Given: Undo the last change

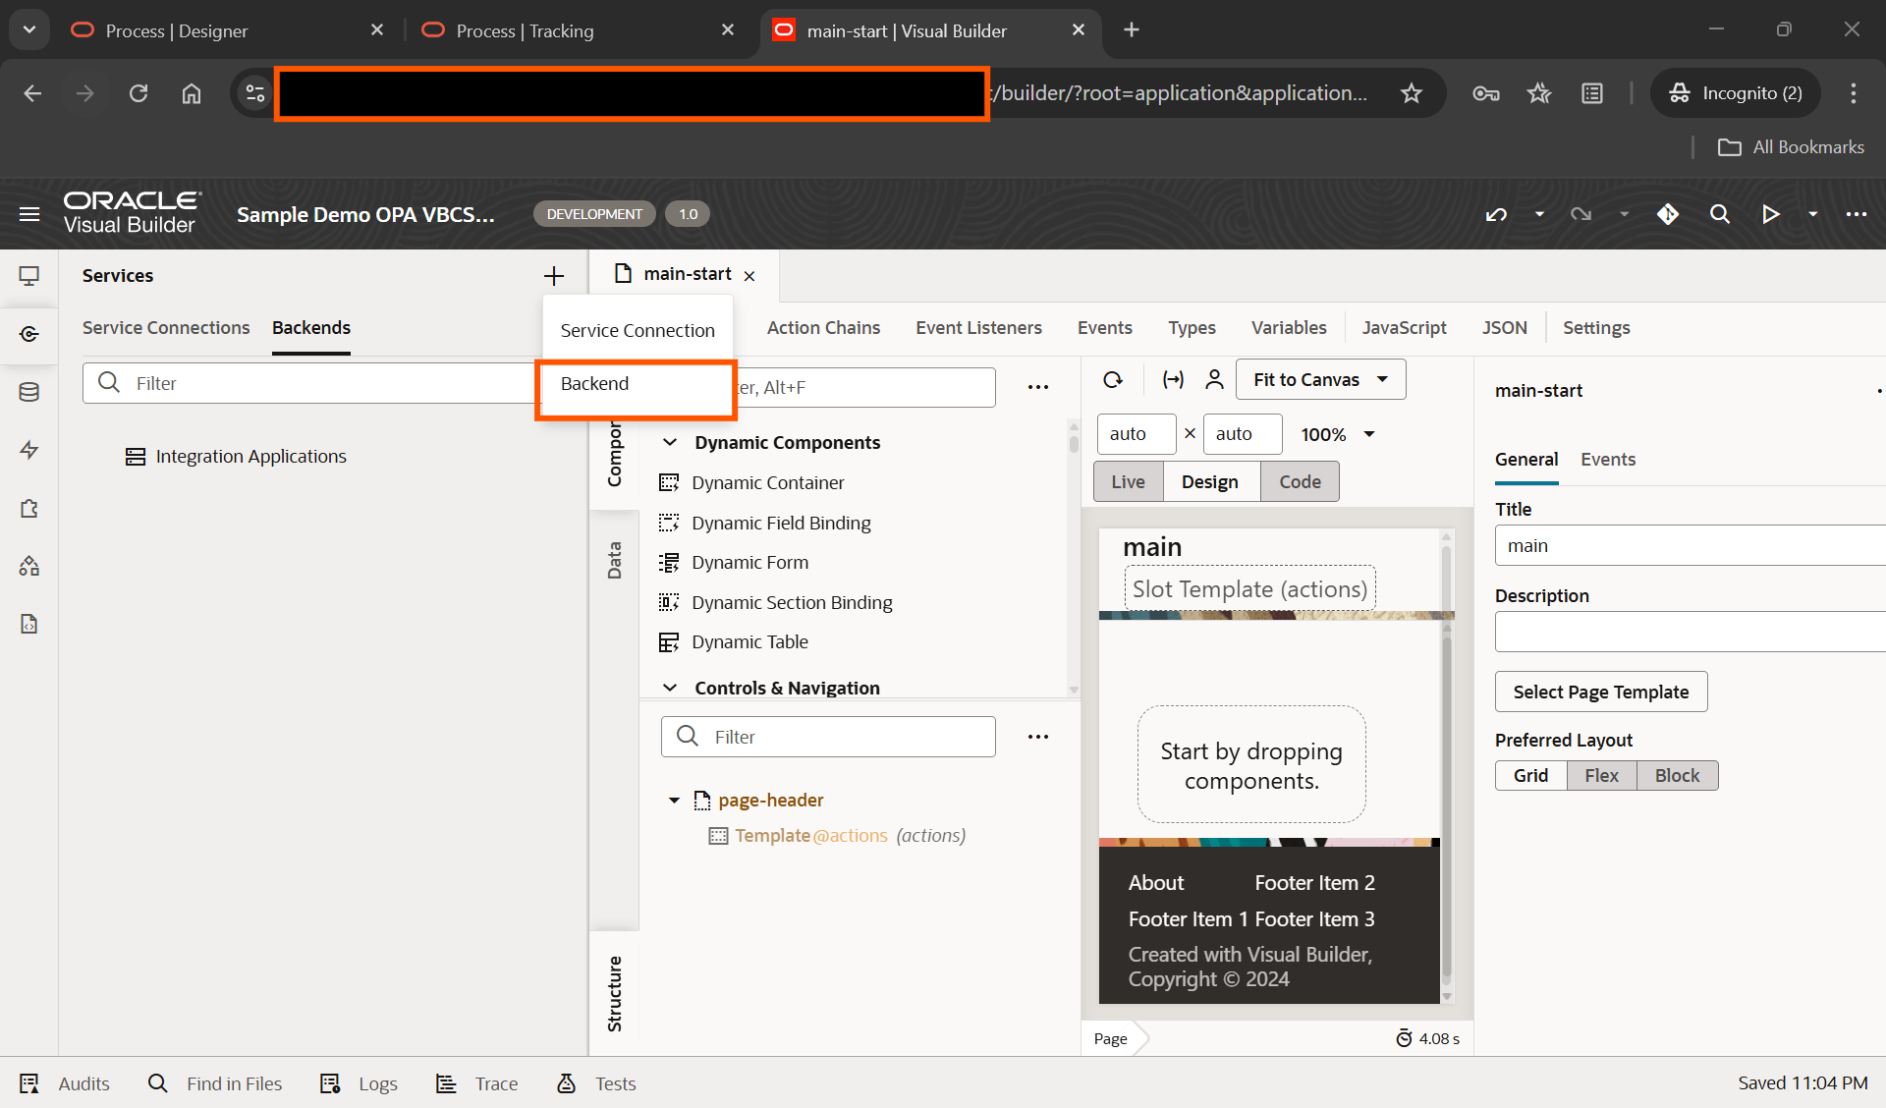Looking at the screenshot, I should 1496,213.
